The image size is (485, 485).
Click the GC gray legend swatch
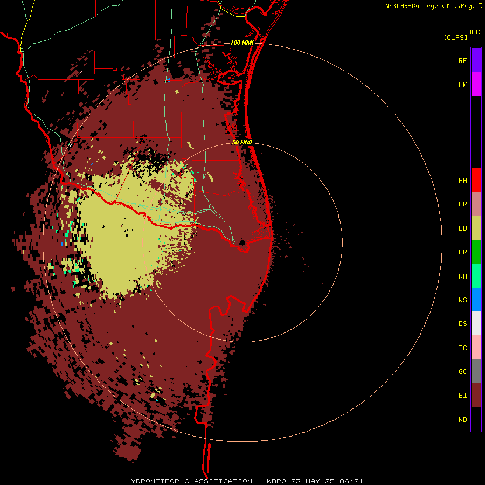[476, 371]
